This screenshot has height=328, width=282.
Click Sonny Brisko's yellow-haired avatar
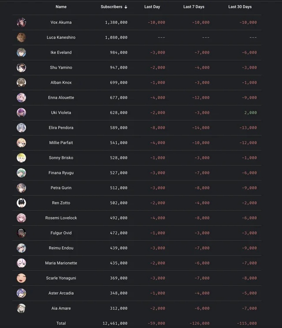tap(21, 158)
